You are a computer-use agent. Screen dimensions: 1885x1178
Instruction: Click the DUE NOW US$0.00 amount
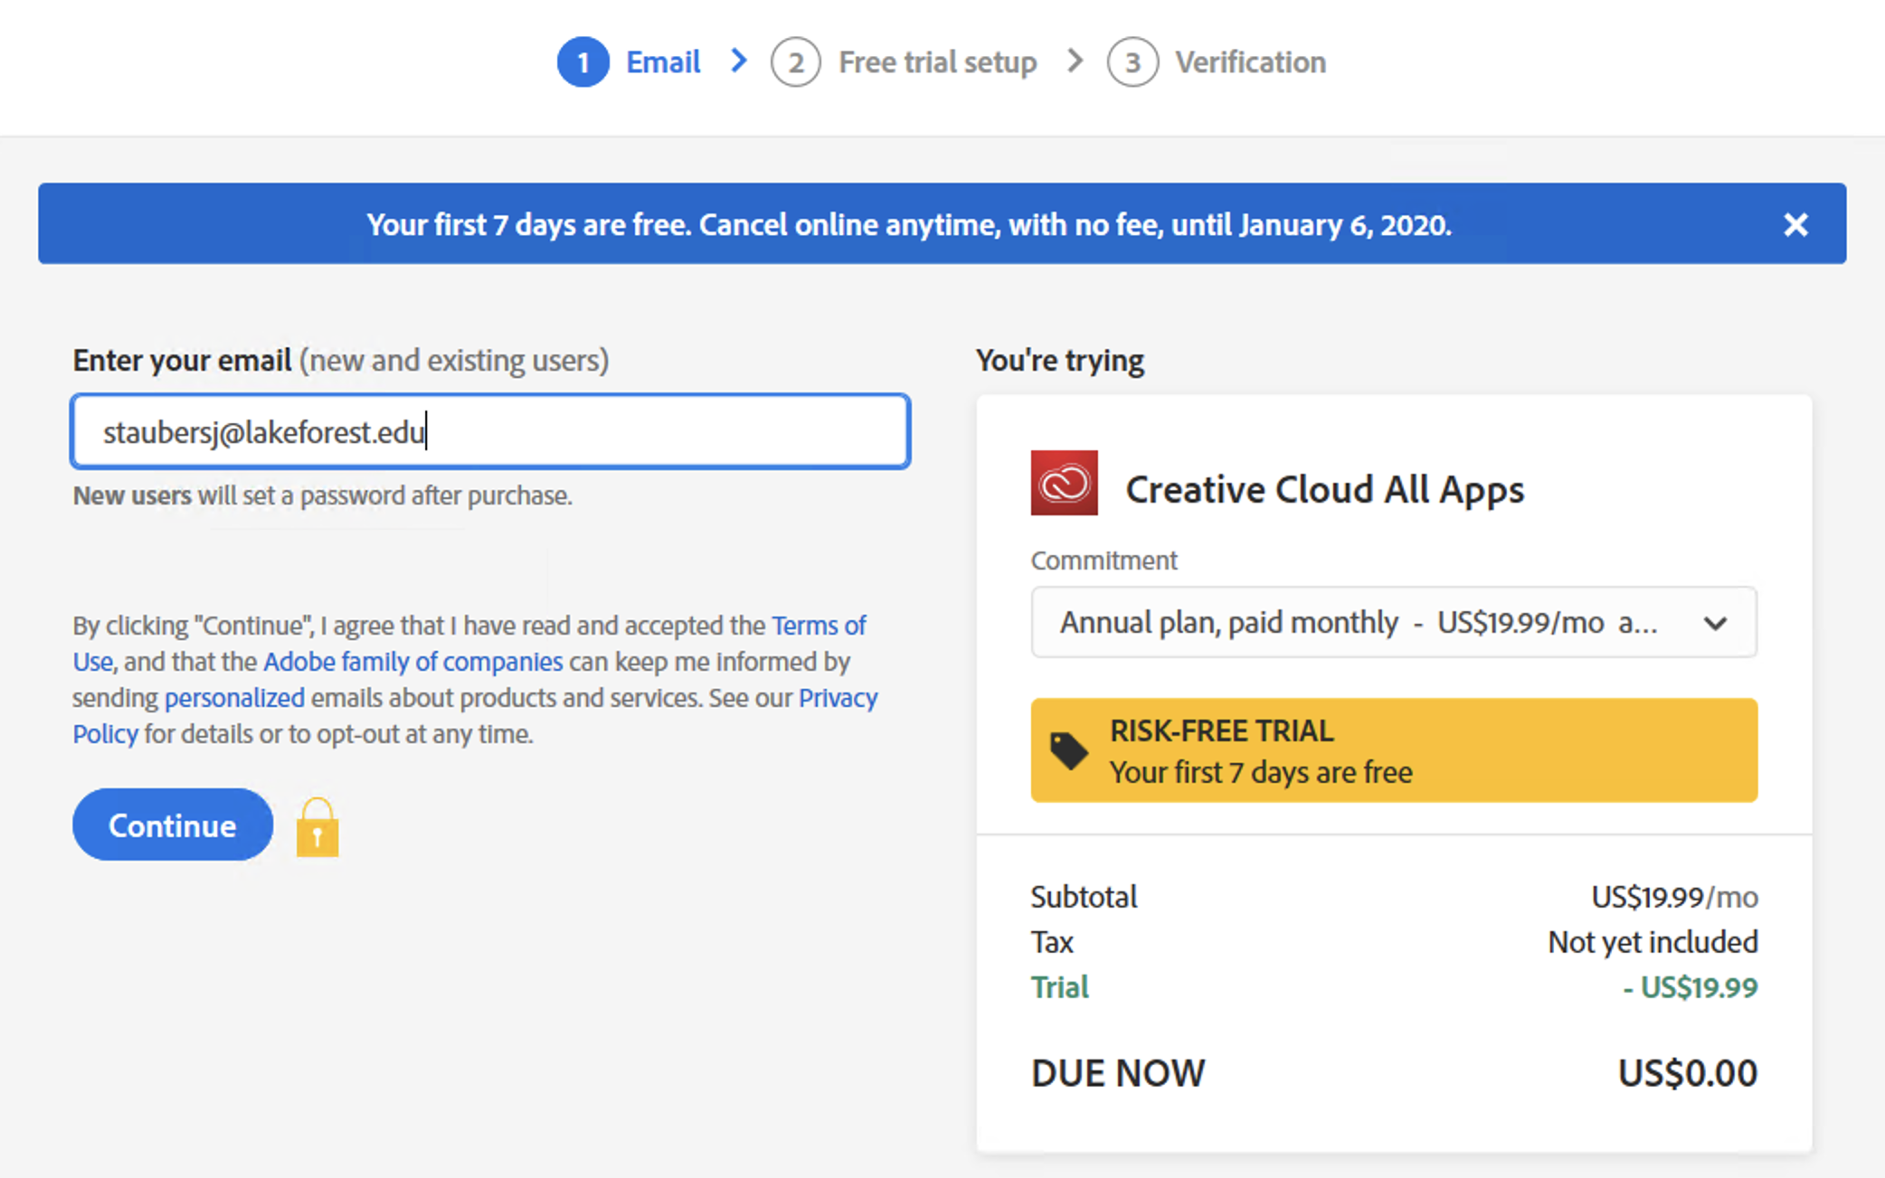1687,1073
